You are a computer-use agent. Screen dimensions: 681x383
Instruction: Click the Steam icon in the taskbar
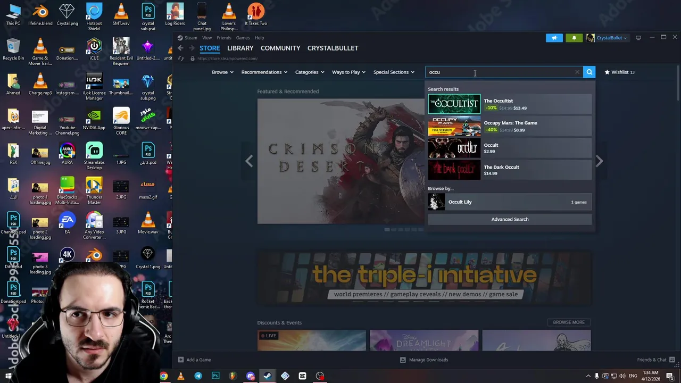(268, 376)
